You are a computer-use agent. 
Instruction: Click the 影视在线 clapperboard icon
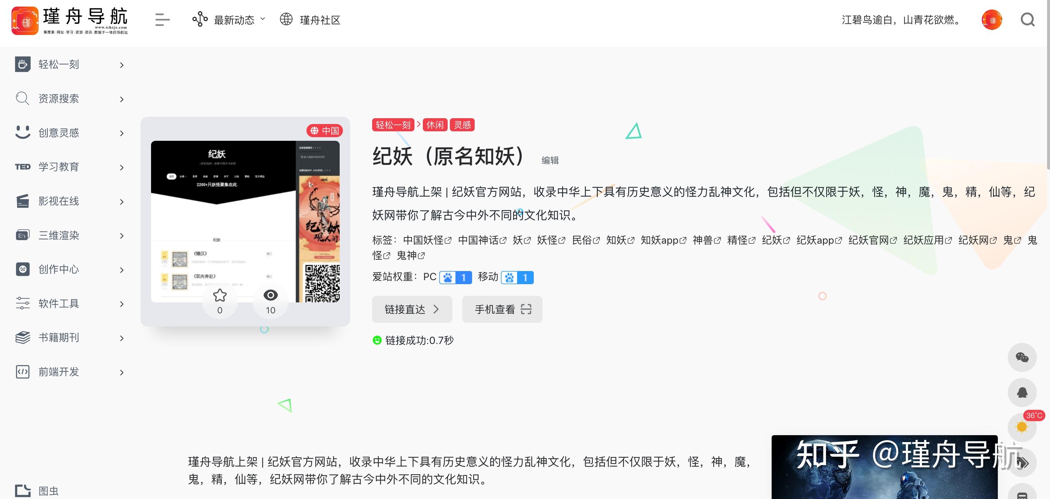click(22, 201)
